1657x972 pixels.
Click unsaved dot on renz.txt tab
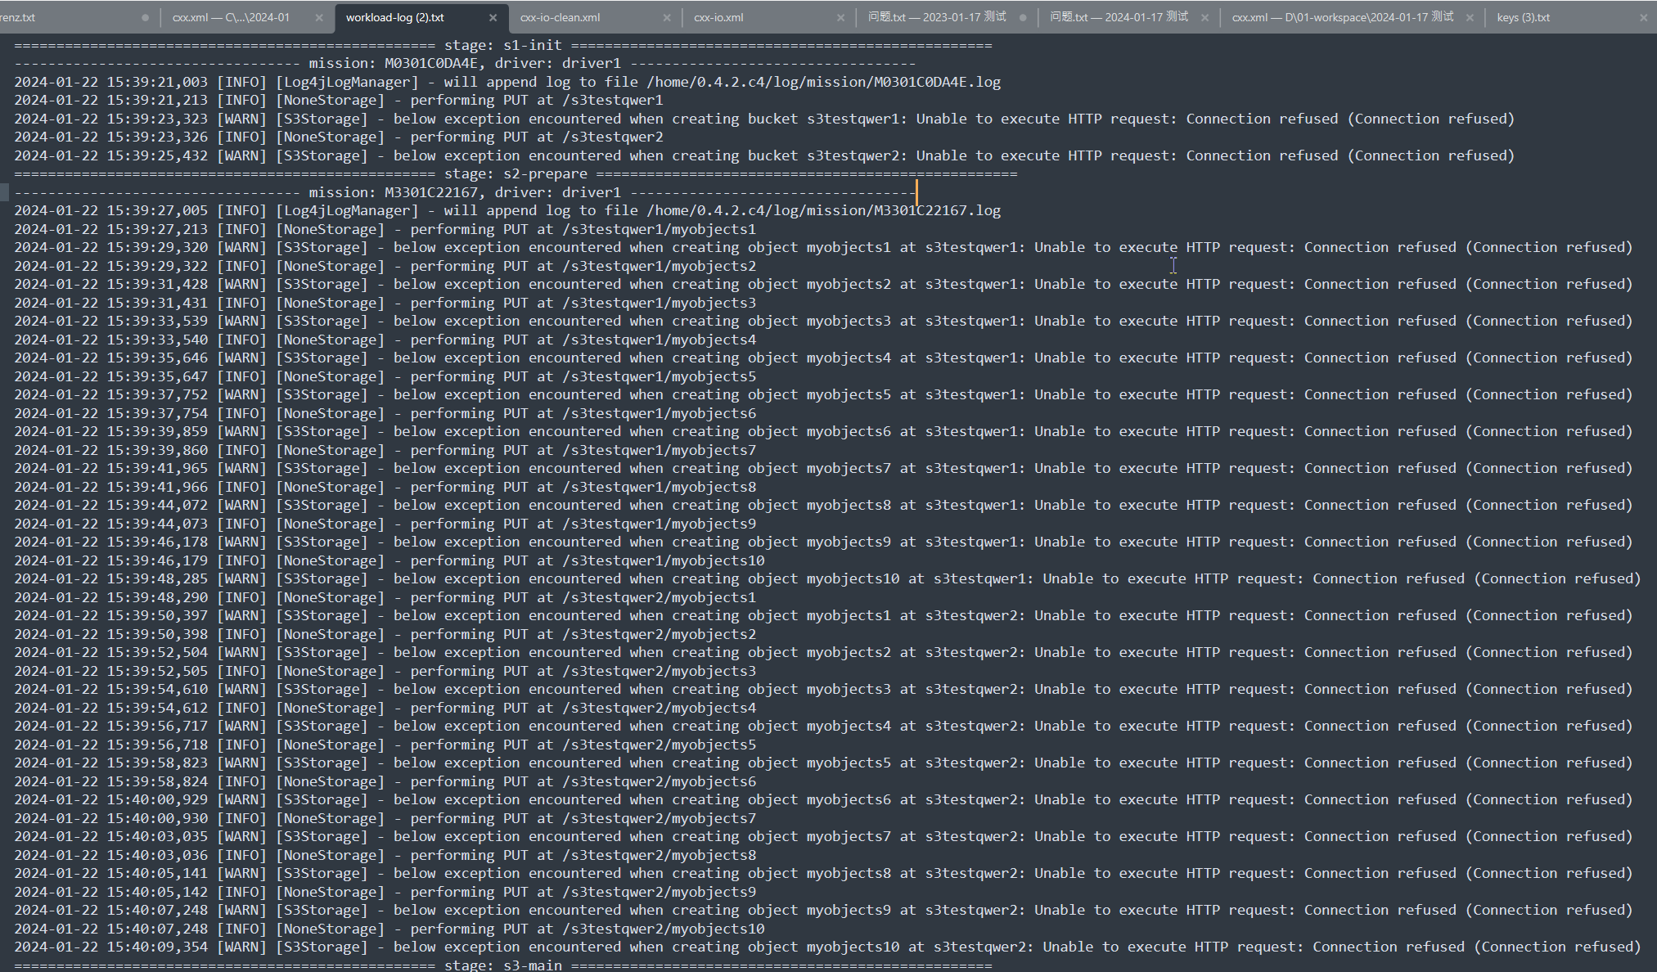pos(145,17)
